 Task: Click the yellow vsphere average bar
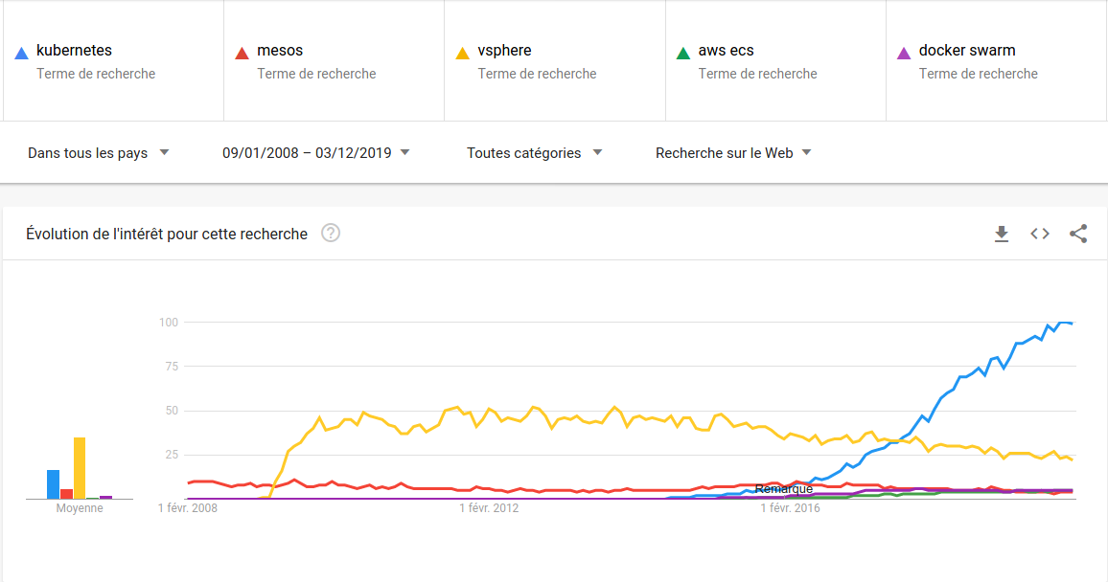point(80,468)
